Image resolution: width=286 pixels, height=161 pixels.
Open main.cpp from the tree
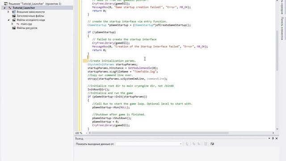26,24
